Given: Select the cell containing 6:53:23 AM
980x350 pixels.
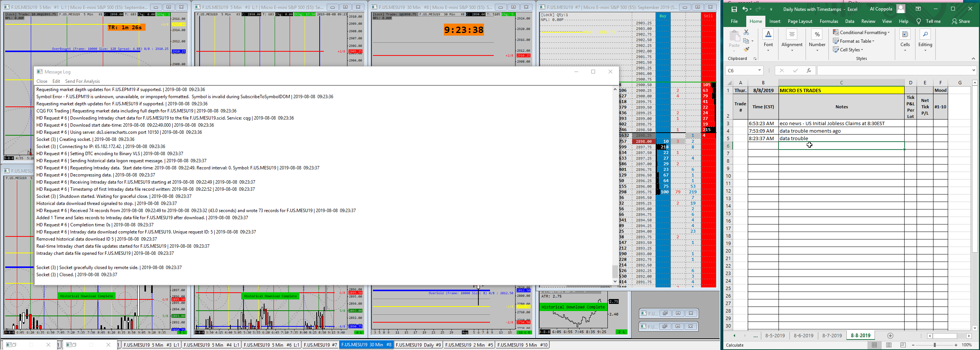Looking at the screenshot, I should click(763, 124).
